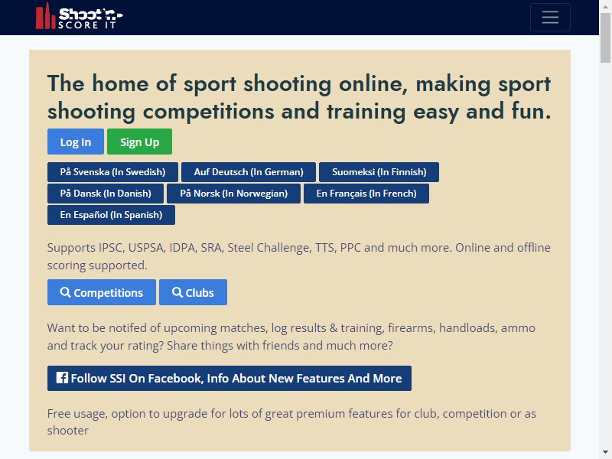
Task: Click the scroll down arrow of the page scrollbar
Action: coord(605,453)
